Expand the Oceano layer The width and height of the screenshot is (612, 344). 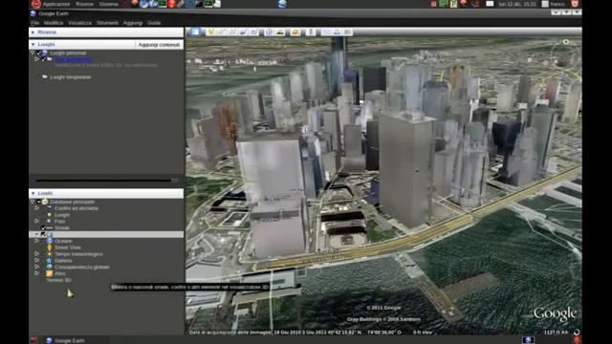coord(36,241)
